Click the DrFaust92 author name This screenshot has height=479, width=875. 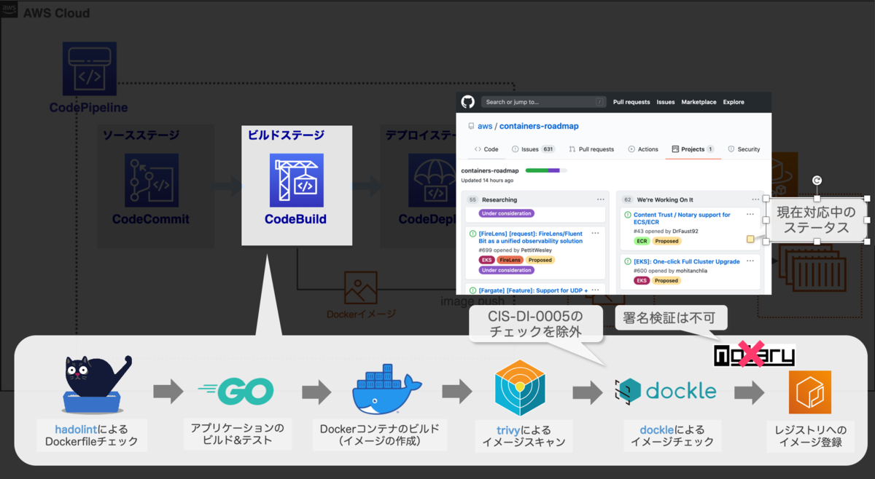[684, 231]
